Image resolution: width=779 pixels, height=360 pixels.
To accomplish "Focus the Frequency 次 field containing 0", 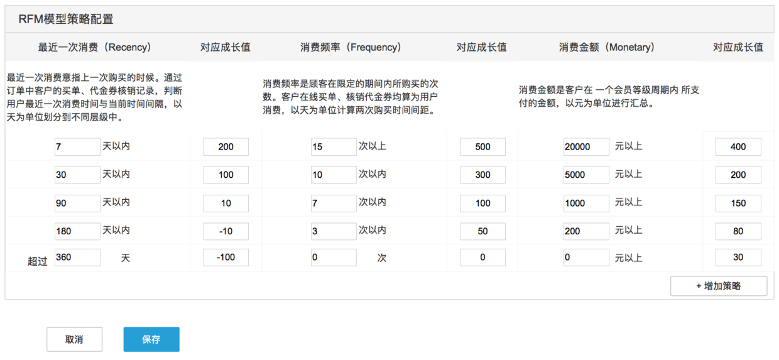I will [334, 258].
